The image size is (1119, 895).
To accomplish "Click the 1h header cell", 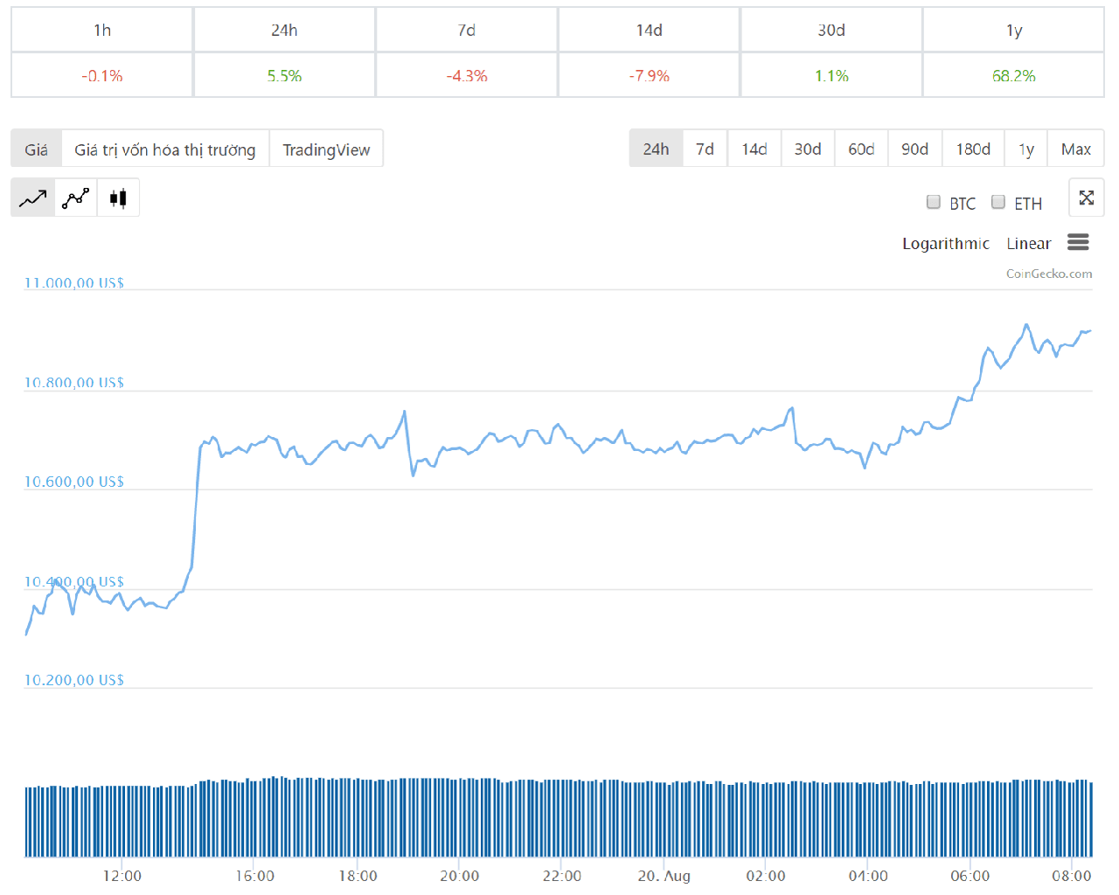I will coord(102,30).
